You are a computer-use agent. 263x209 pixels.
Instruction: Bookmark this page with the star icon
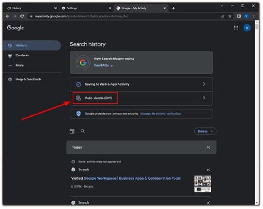tap(230, 16)
